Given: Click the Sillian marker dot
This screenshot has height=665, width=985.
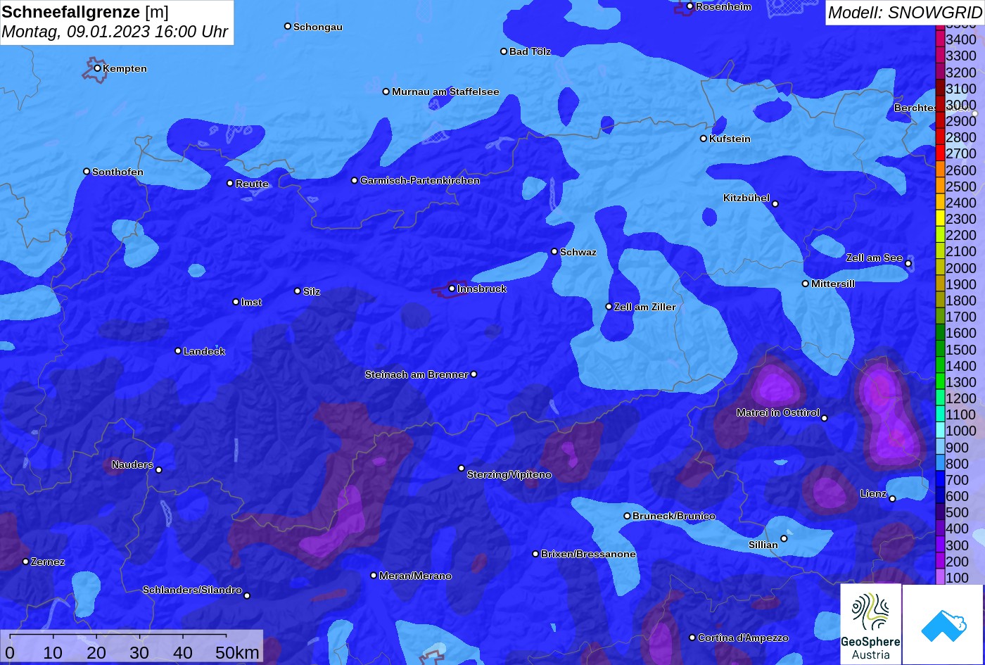Looking at the screenshot, I should pos(784,539).
